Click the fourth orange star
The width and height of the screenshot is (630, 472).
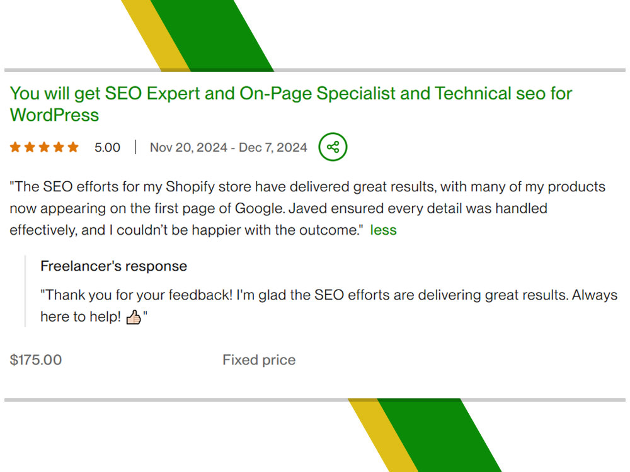point(59,147)
